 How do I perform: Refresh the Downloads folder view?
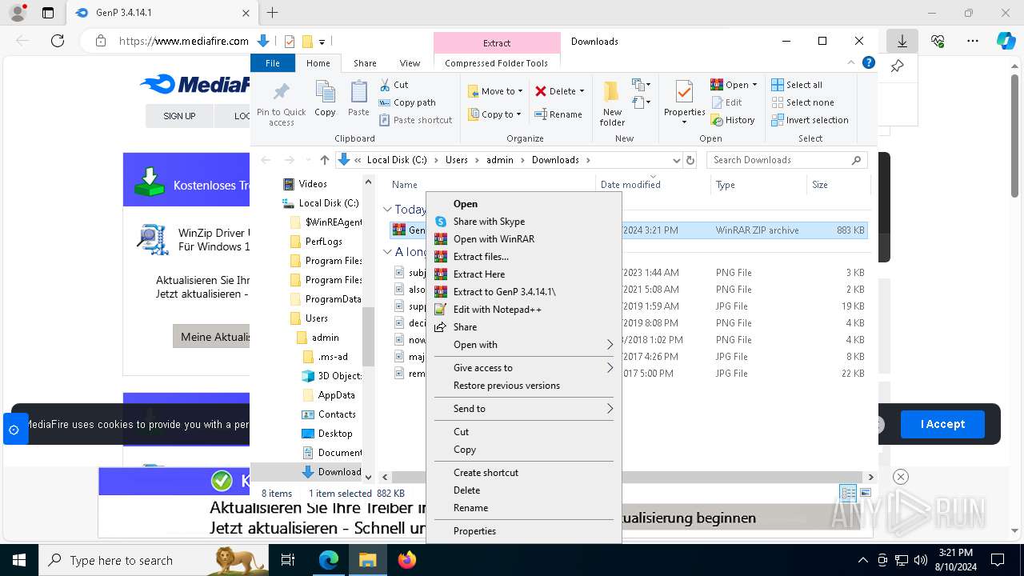[690, 160]
